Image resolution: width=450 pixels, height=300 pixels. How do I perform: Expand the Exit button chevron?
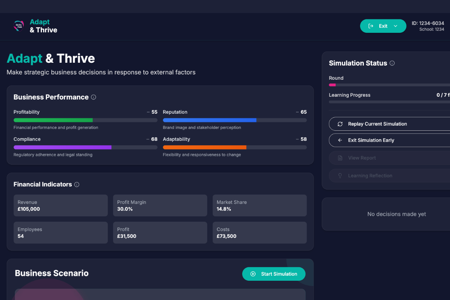point(396,26)
